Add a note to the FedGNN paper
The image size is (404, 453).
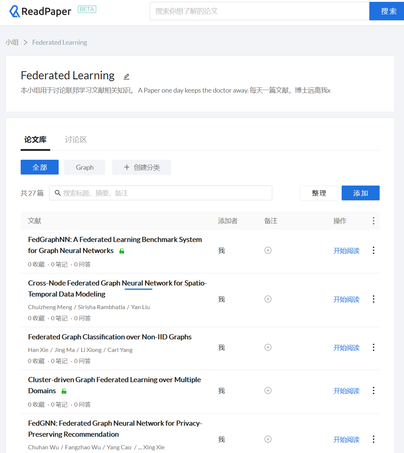pyautogui.click(x=268, y=439)
